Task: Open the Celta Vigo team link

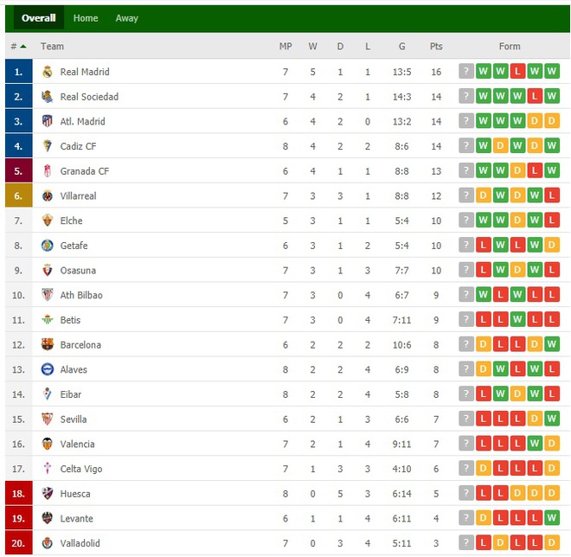Action: coord(81,469)
